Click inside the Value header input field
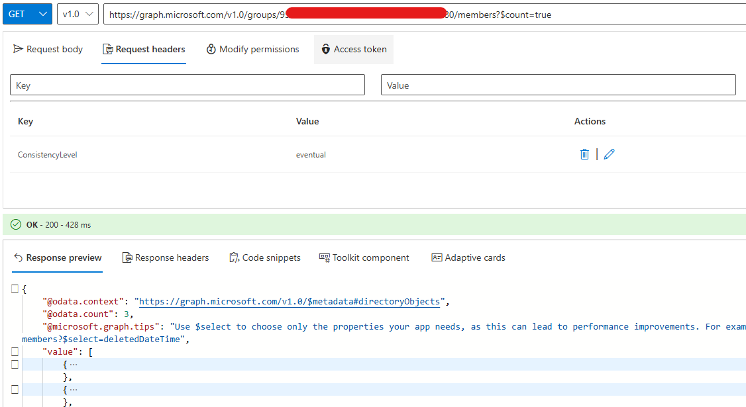Viewport: 746px width, 407px height. click(559, 85)
